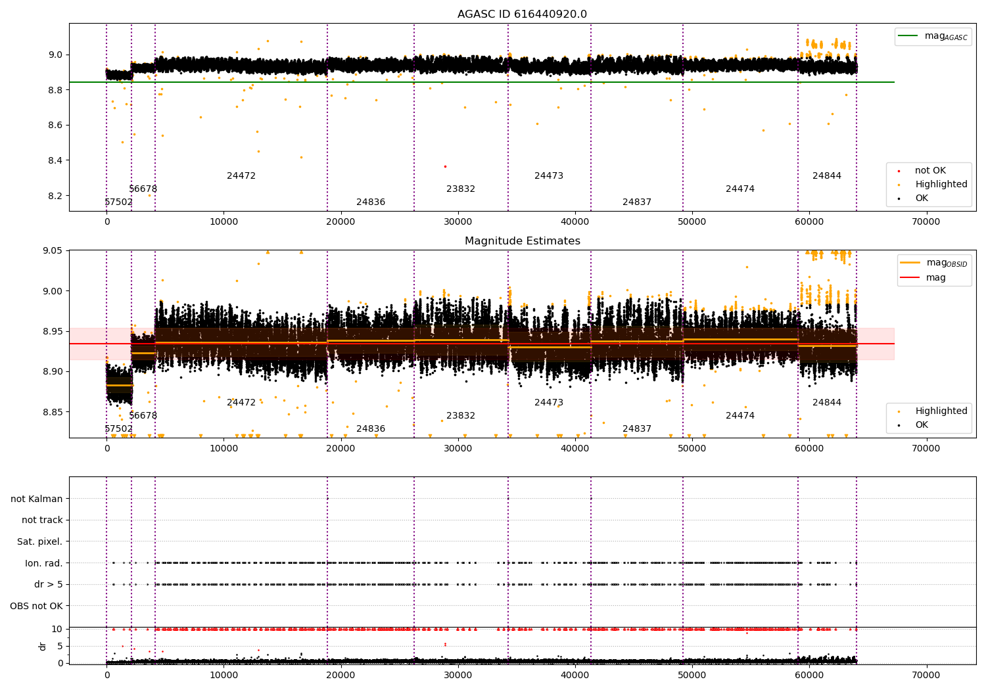Click the rotated 'dr' axis label
The height and width of the screenshot is (690, 986).
43,646
